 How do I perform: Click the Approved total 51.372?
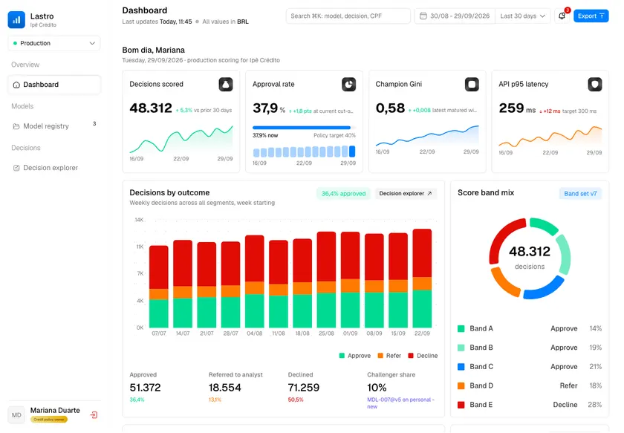[146, 388]
